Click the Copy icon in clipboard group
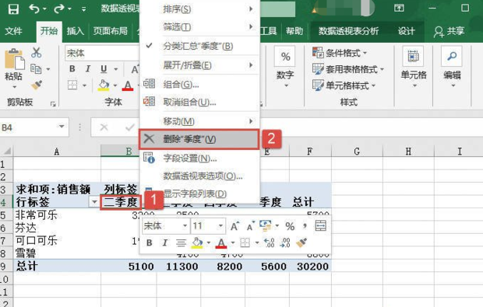Viewport: 483px width, 307px height. [x=36, y=69]
